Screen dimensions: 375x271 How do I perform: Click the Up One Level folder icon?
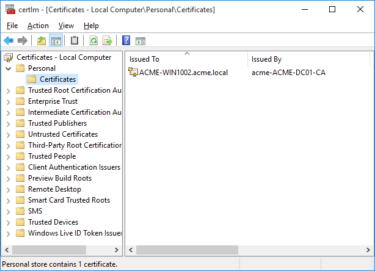click(x=41, y=41)
